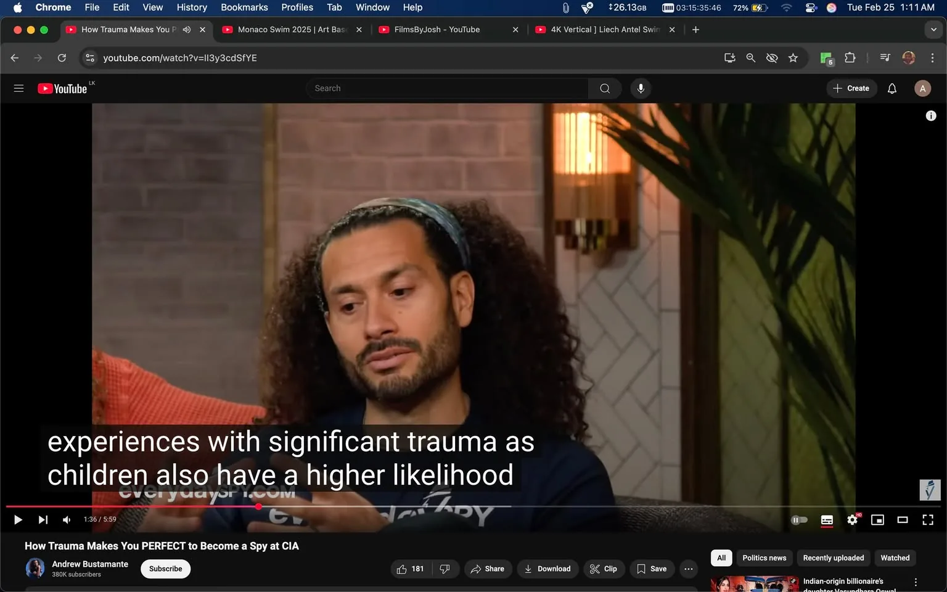Enable subtitles with the captions icon

(827, 520)
